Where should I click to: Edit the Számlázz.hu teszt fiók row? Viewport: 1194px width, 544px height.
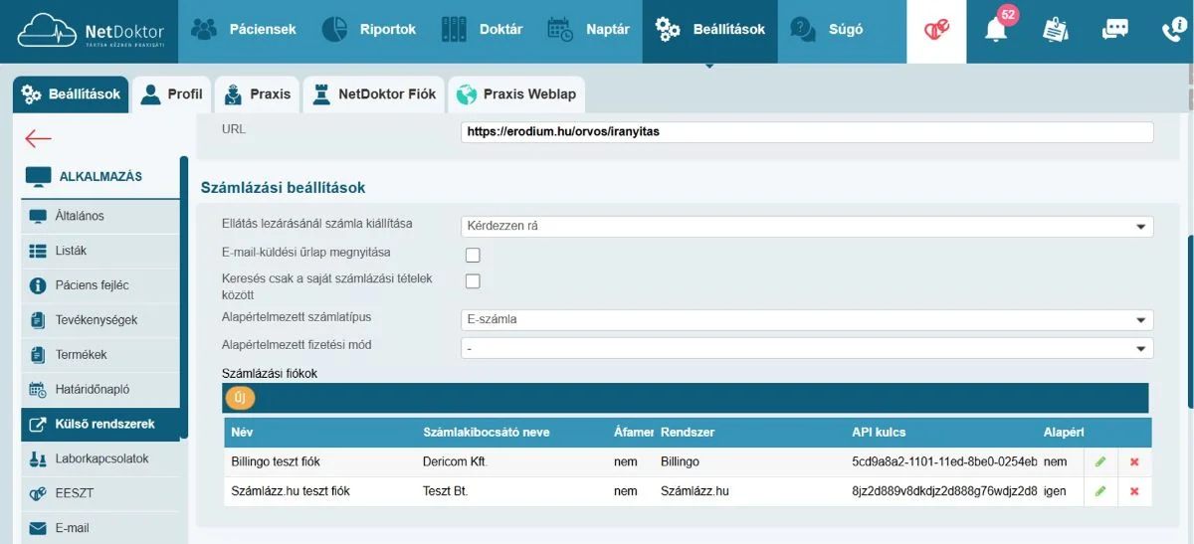1099,491
